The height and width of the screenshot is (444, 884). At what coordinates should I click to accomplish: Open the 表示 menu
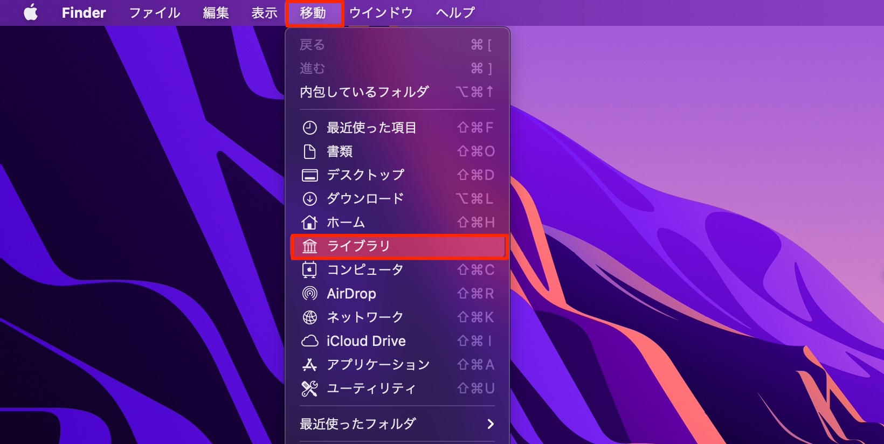pos(265,12)
